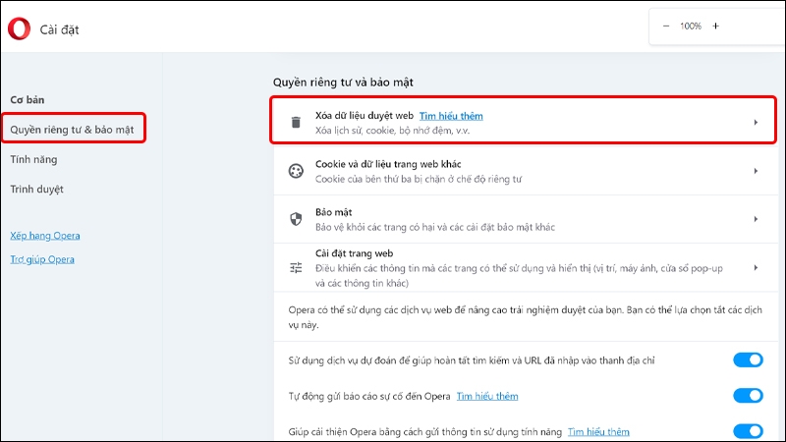Screen dimensions: 786x442
Task: Click the Opera logo icon
Action: (x=19, y=28)
